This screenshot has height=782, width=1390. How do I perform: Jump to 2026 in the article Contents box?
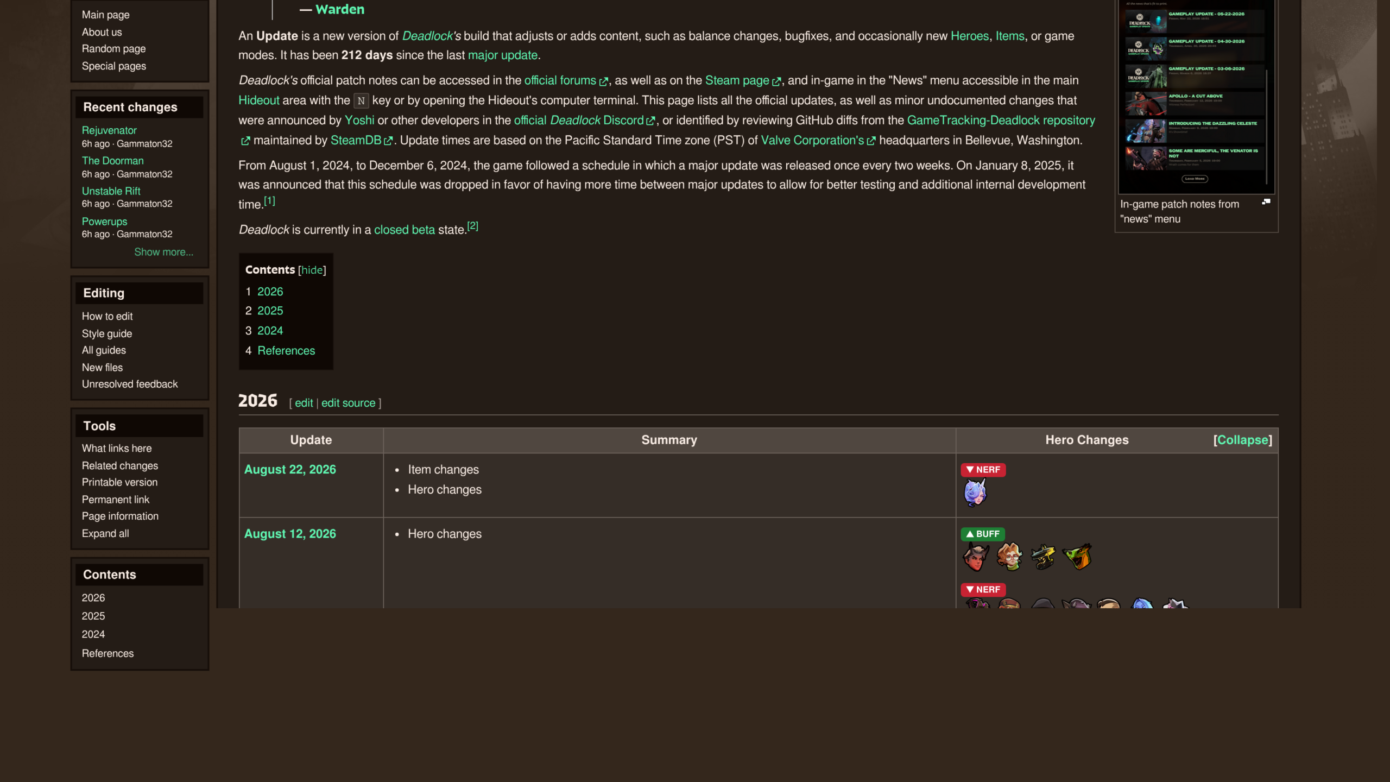tap(270, 292)
